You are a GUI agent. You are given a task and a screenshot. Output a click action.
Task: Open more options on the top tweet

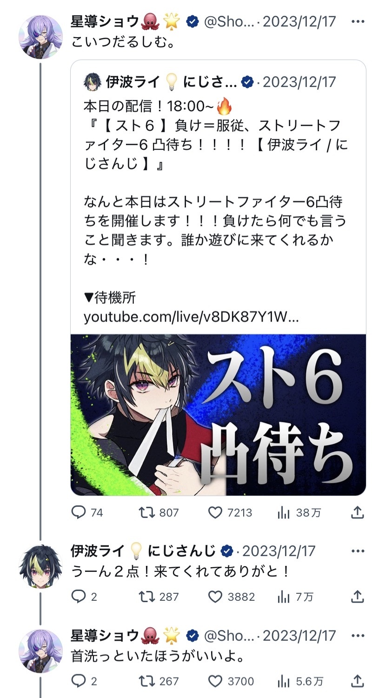click(x=358, y=21)
